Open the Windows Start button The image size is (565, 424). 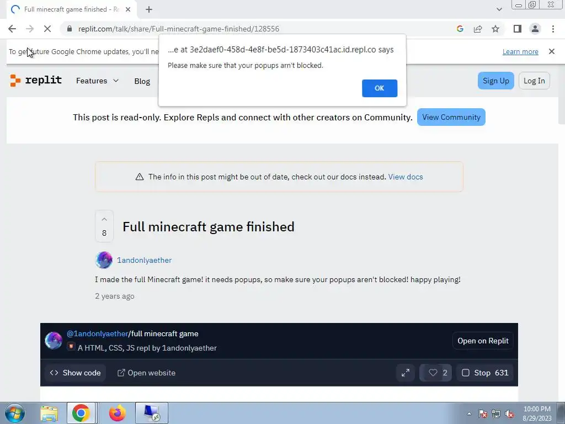point(15,413)
